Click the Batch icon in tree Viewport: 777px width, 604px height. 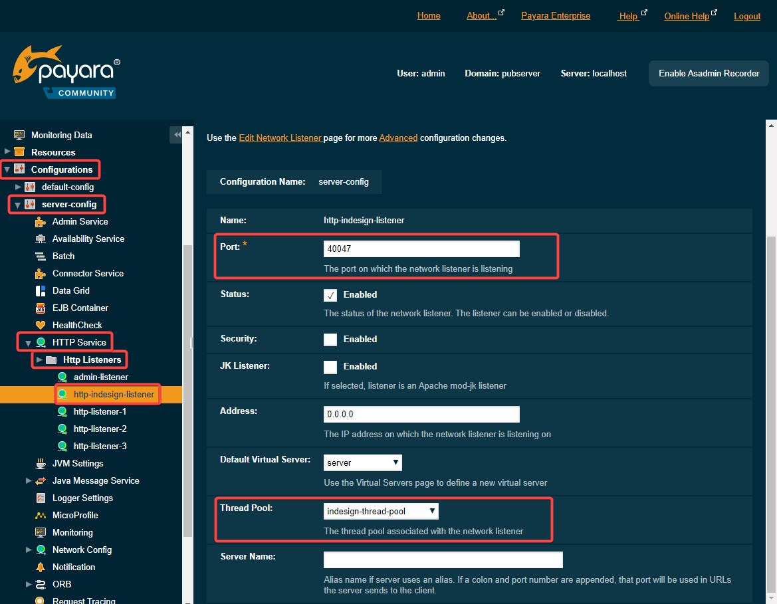pyautogui.click(x=40, y=256)
